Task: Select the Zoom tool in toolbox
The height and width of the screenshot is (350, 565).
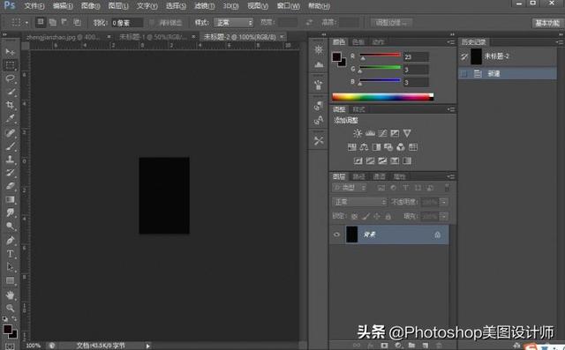Action: point(10,309)
